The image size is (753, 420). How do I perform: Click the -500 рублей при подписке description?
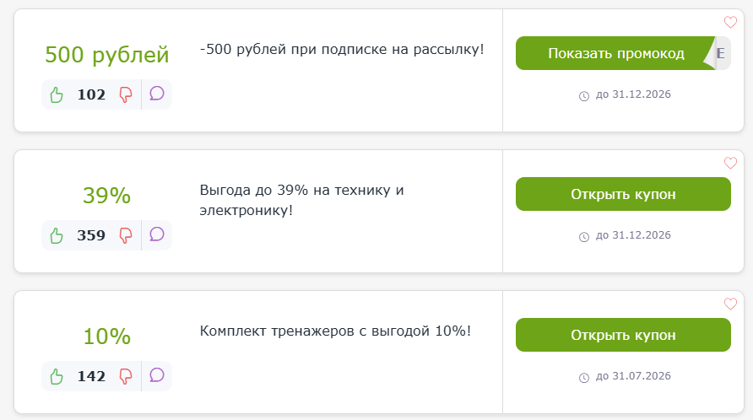[x=342, y=50]
